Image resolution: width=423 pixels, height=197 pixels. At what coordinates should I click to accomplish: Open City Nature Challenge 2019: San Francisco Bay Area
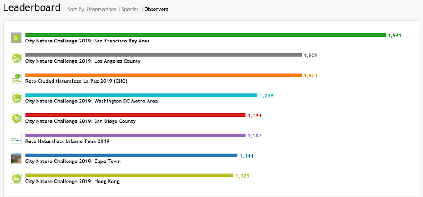click(x=87, y=41)
